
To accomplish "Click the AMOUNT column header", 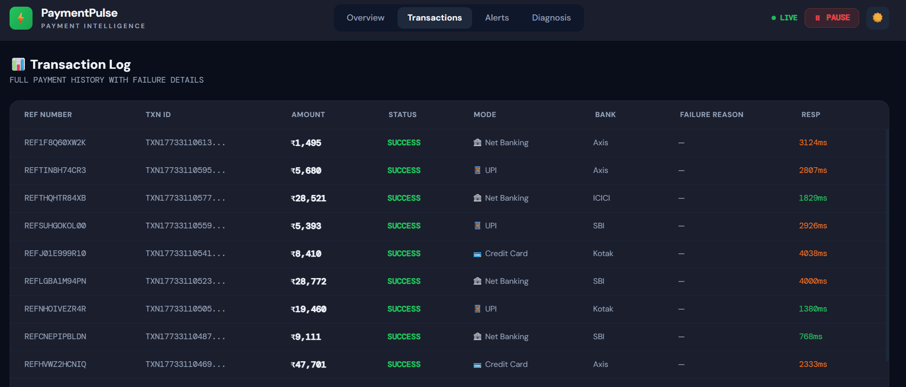I will [309, 115].
